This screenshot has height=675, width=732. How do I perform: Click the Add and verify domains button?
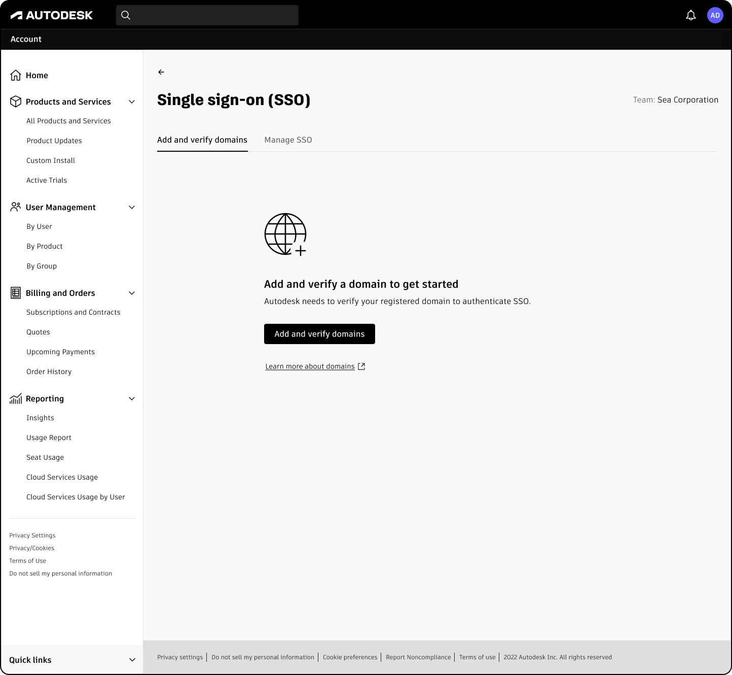click(319, 334)
